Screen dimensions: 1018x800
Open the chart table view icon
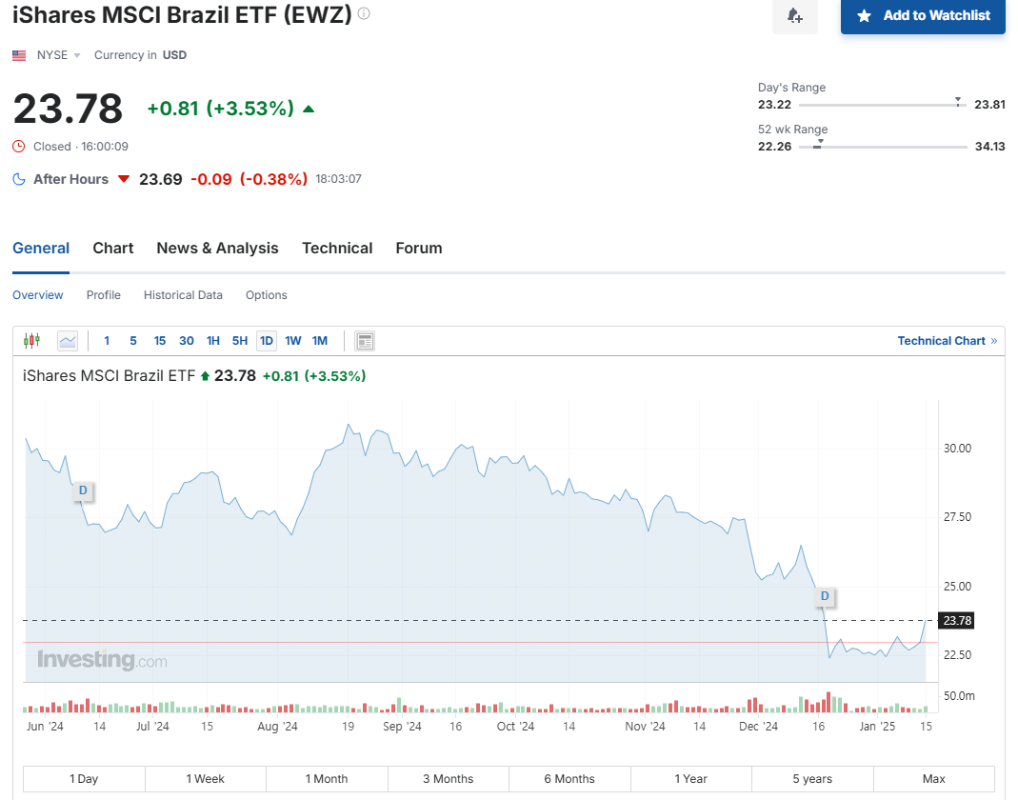point(365,341)
